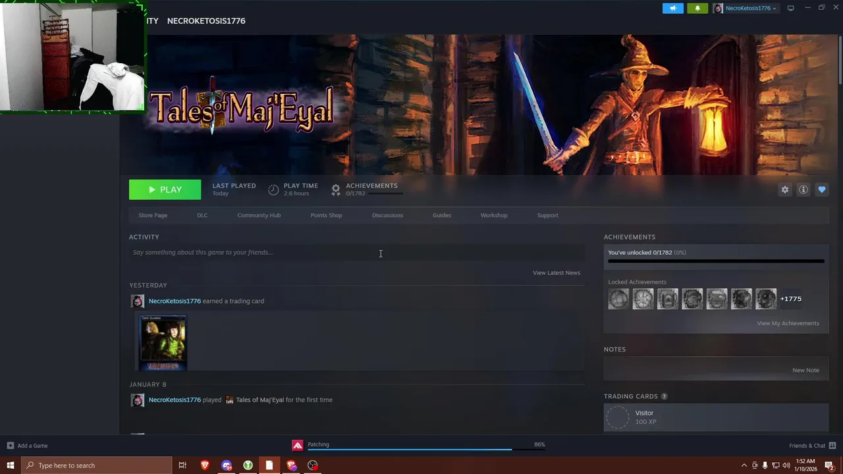Click the +1775 more achievements label
843x474 pixels.
point(791,299)
